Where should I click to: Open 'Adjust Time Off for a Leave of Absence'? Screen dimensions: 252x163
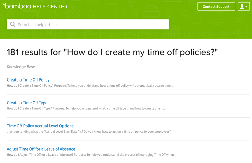(41, 149)
